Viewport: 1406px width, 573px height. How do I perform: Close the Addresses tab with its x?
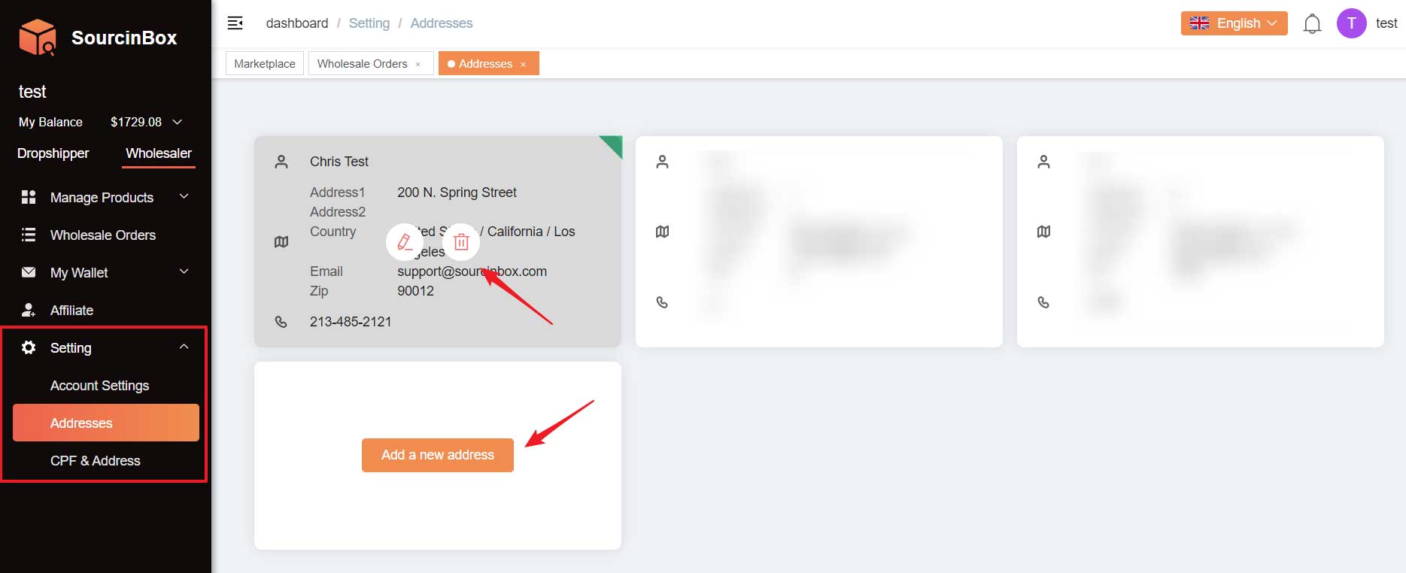(524, 65)
